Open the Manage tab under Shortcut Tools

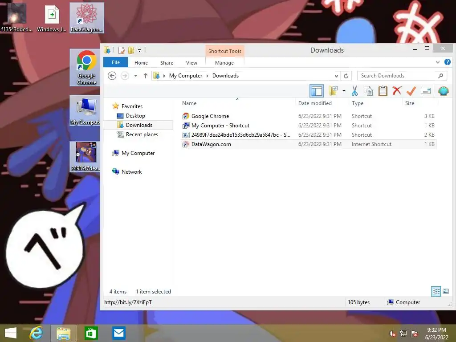pos(224,63)
